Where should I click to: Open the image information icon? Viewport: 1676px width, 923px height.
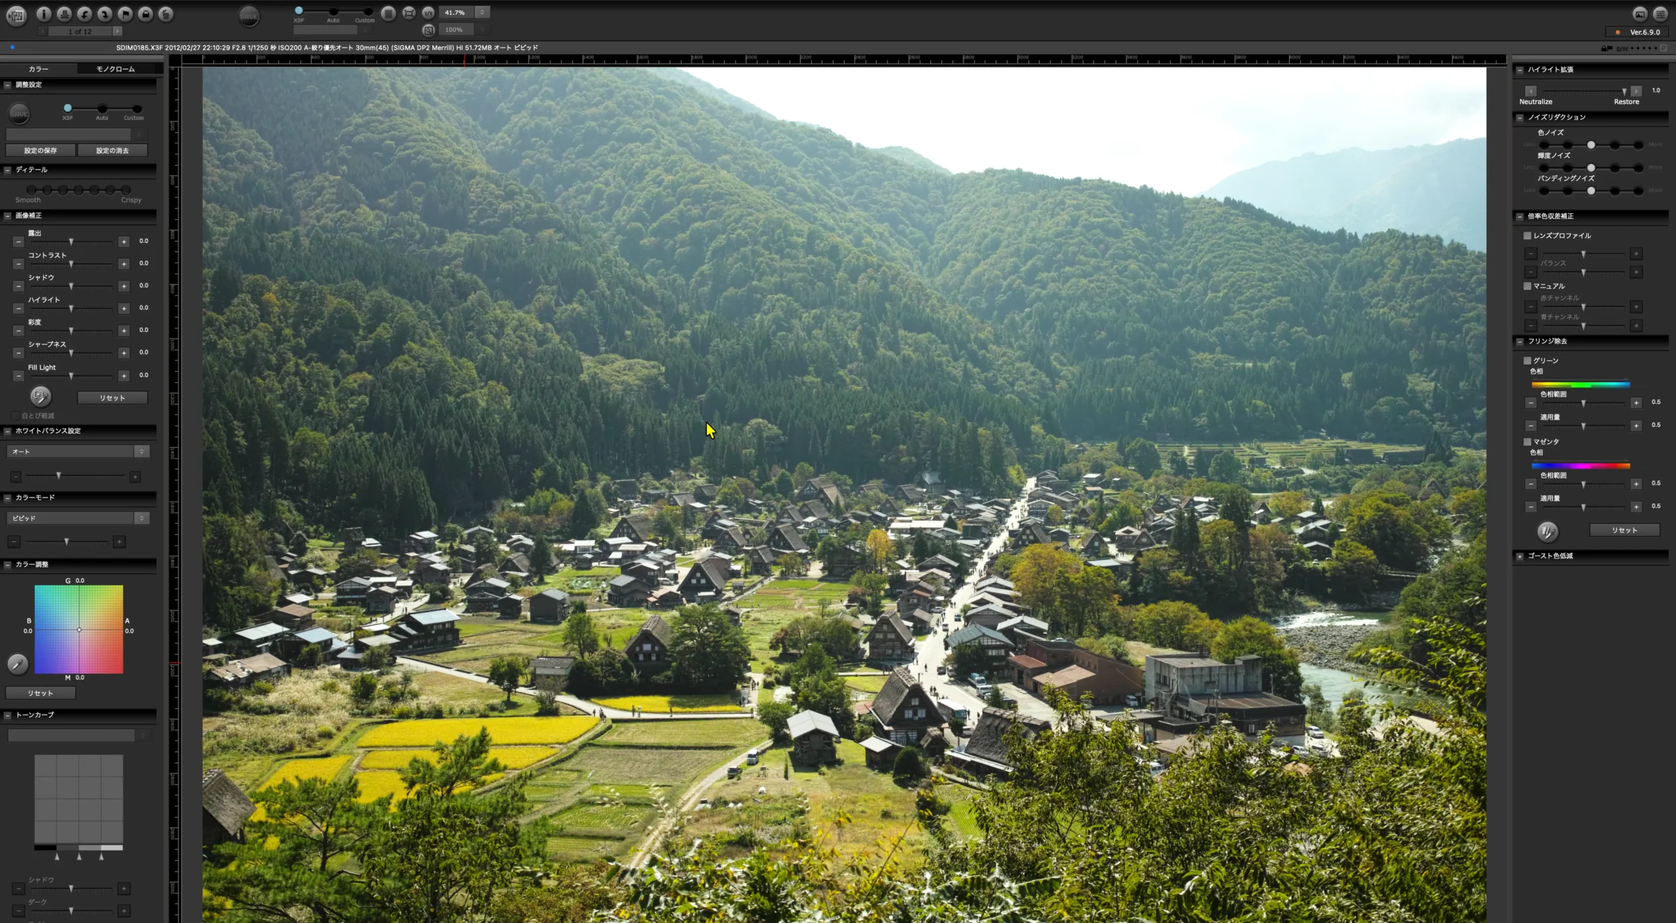pos(44,14)
